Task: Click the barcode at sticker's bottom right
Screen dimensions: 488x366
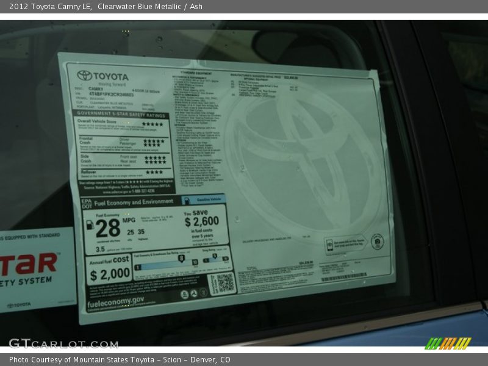Action: click(343, 278)
